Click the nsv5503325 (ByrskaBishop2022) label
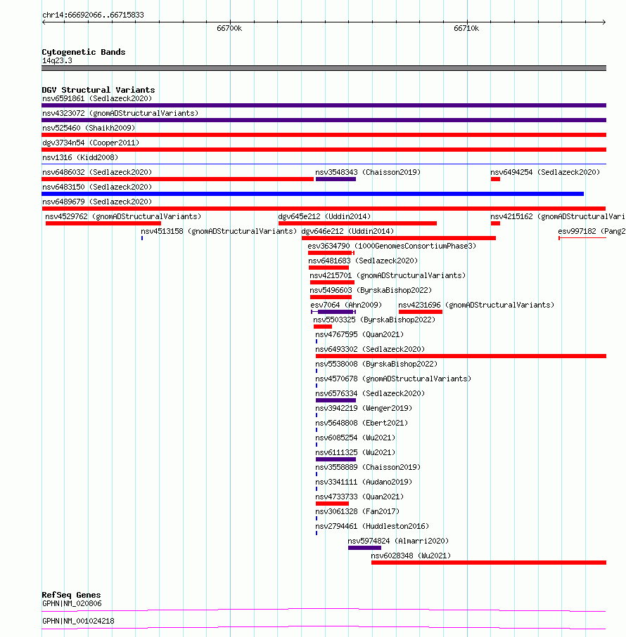Viewport: 626px width, 637px height. click(x=374, y=320)
